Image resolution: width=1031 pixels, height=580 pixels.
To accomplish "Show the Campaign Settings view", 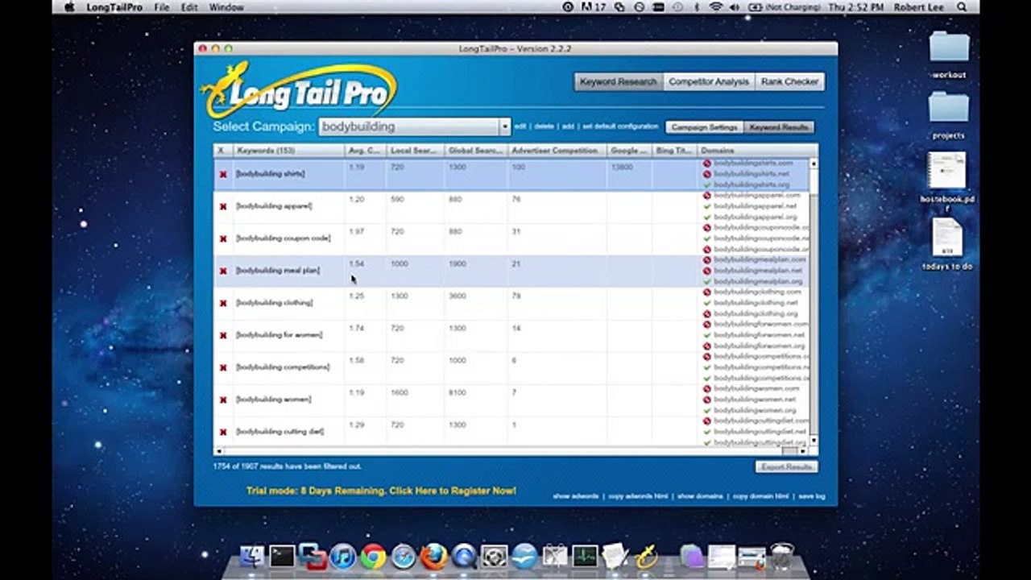I will point(705,127).
